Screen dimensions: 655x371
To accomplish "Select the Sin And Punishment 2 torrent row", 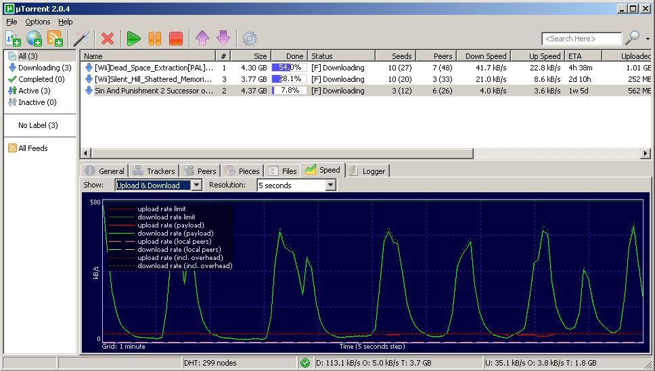I will pyautogui.click(x=365, y=91).
